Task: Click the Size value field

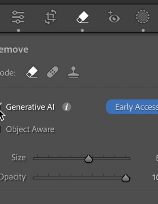Action: (157, 158)
